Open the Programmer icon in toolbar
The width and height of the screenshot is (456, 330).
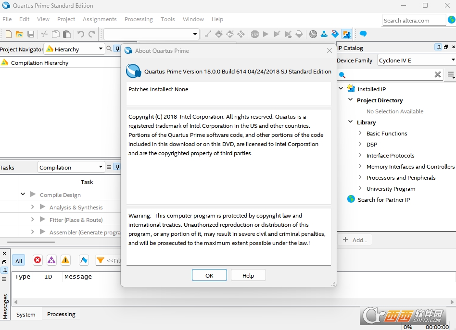[335, 34]
